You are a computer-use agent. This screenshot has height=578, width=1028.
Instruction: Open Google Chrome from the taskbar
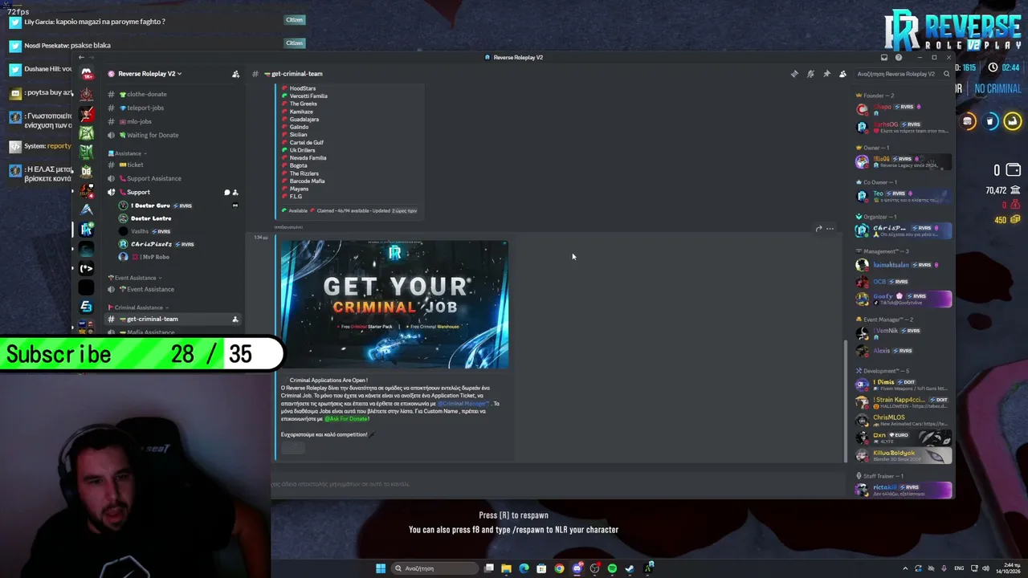(x=559, y=568)
